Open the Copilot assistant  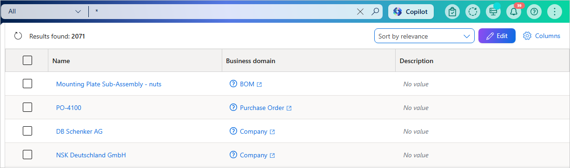(411, 12)
